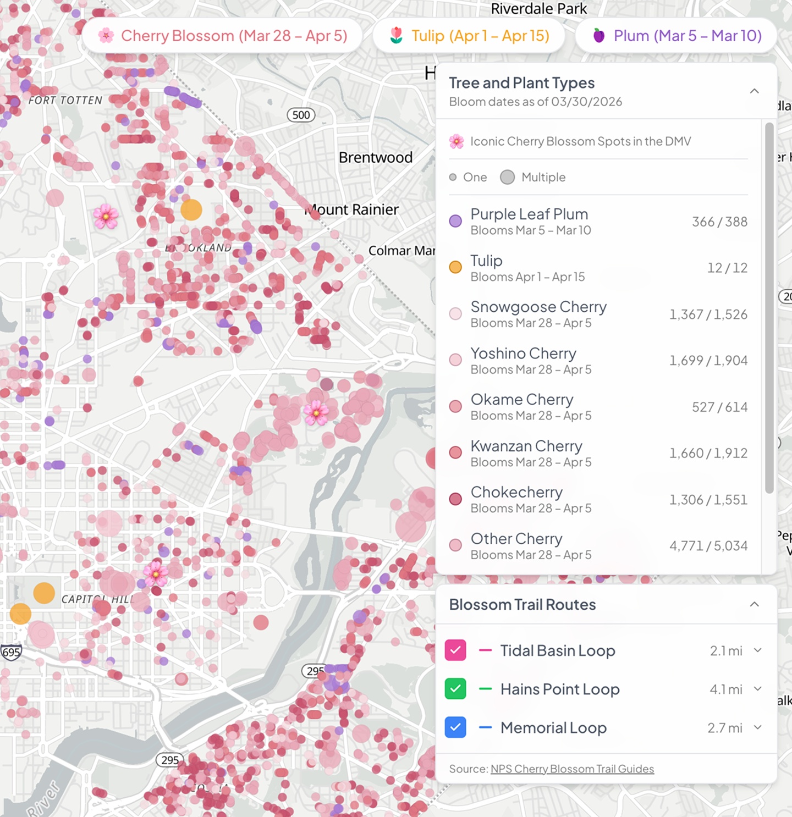Expand the Hains Point Loop details chevron

point(758,689)
